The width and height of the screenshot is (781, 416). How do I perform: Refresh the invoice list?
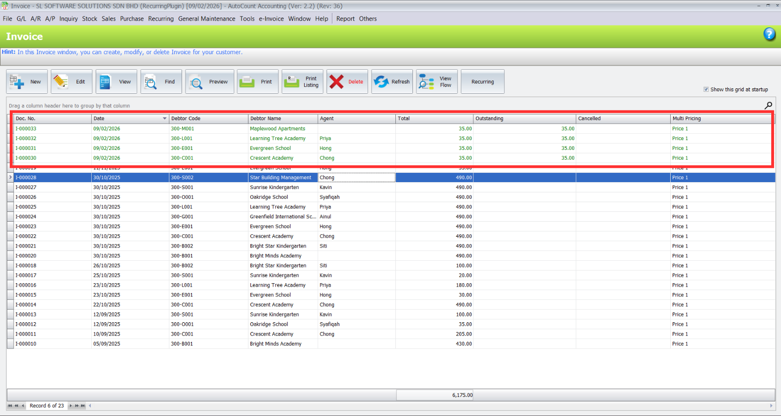coord(392,82)
